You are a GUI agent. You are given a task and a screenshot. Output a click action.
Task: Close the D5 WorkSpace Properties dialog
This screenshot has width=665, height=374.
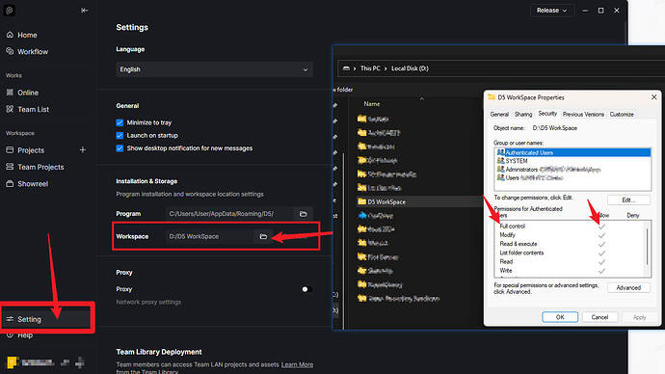click(x=654, y=97)
